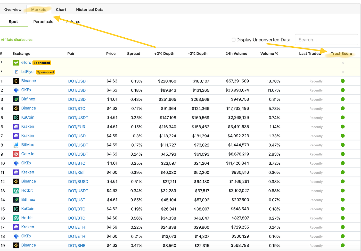
Task: Click Kraken logo in DOT/ETH row
Action: click(x=16, y=227)
